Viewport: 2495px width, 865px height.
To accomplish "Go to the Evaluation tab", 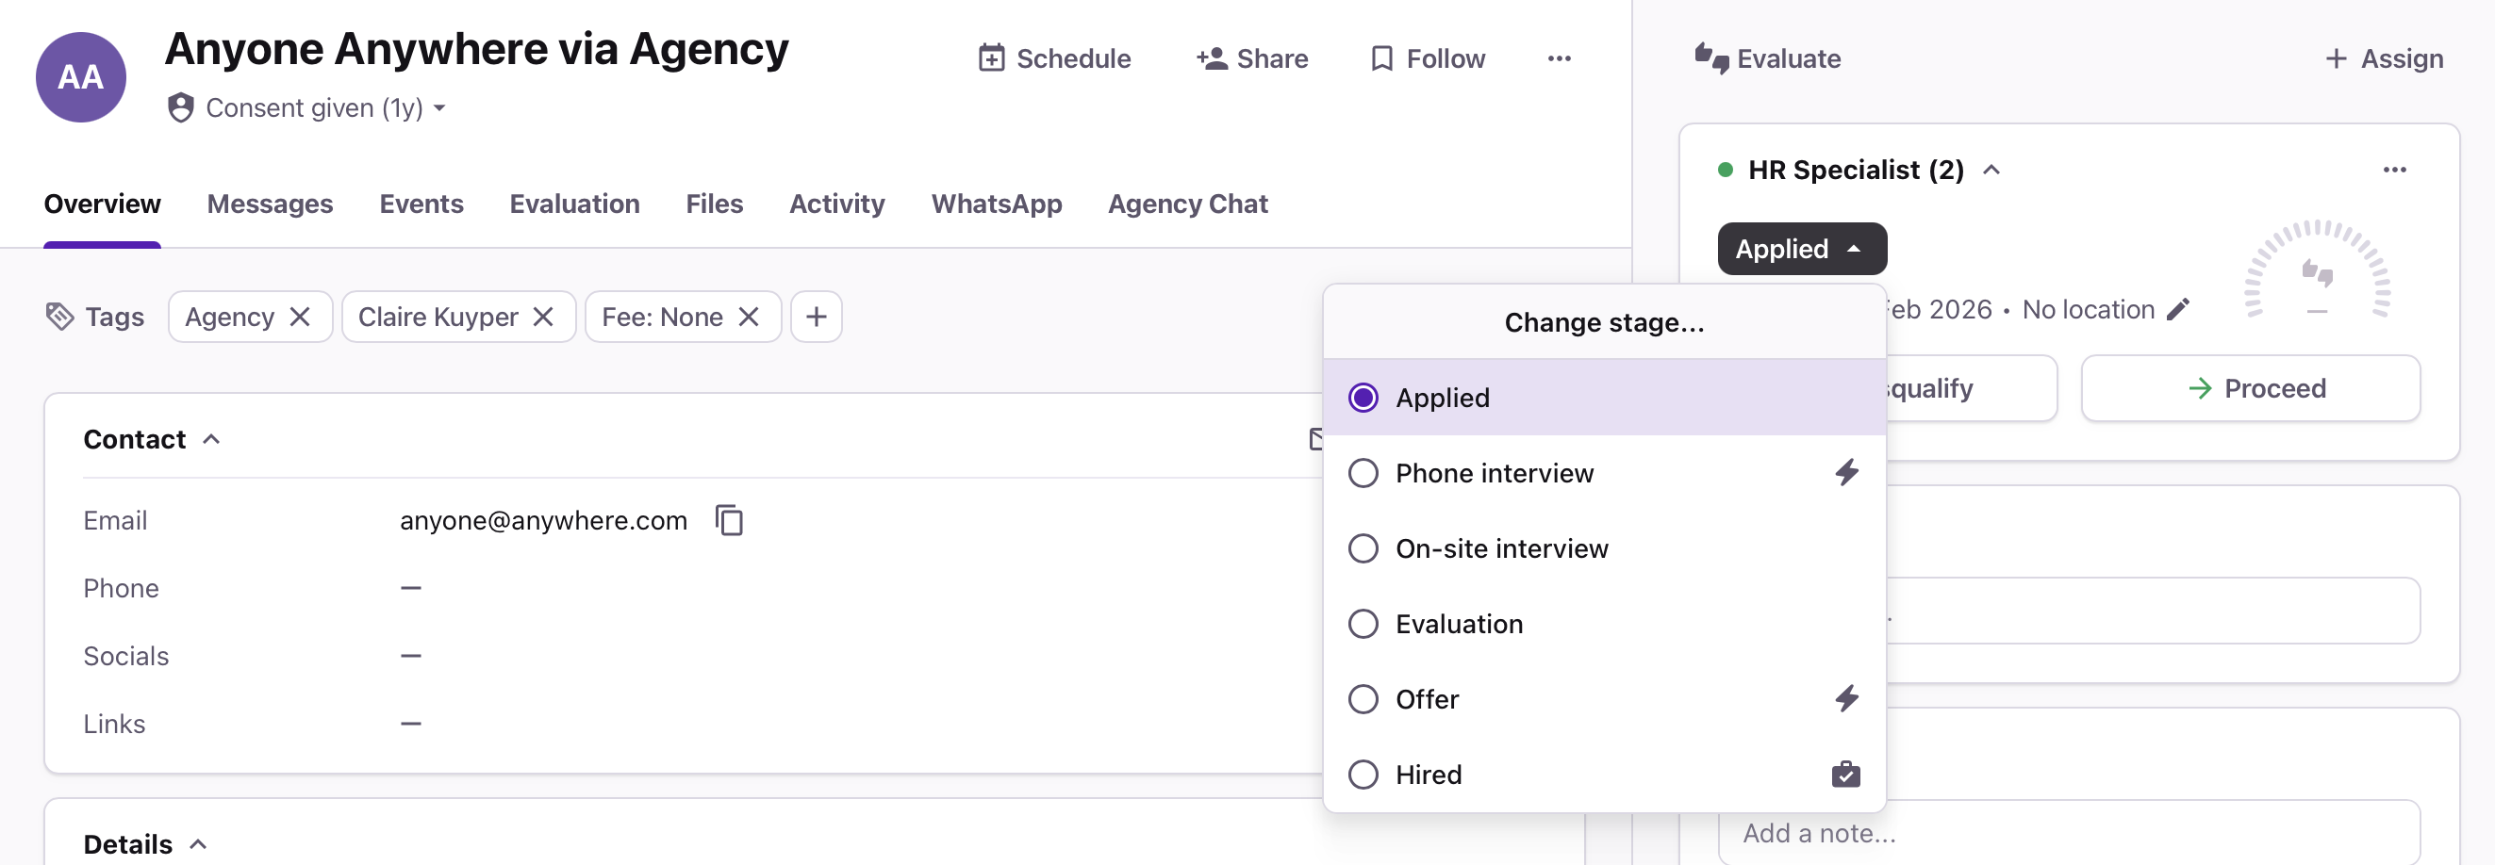I will (x=574, y=204).
